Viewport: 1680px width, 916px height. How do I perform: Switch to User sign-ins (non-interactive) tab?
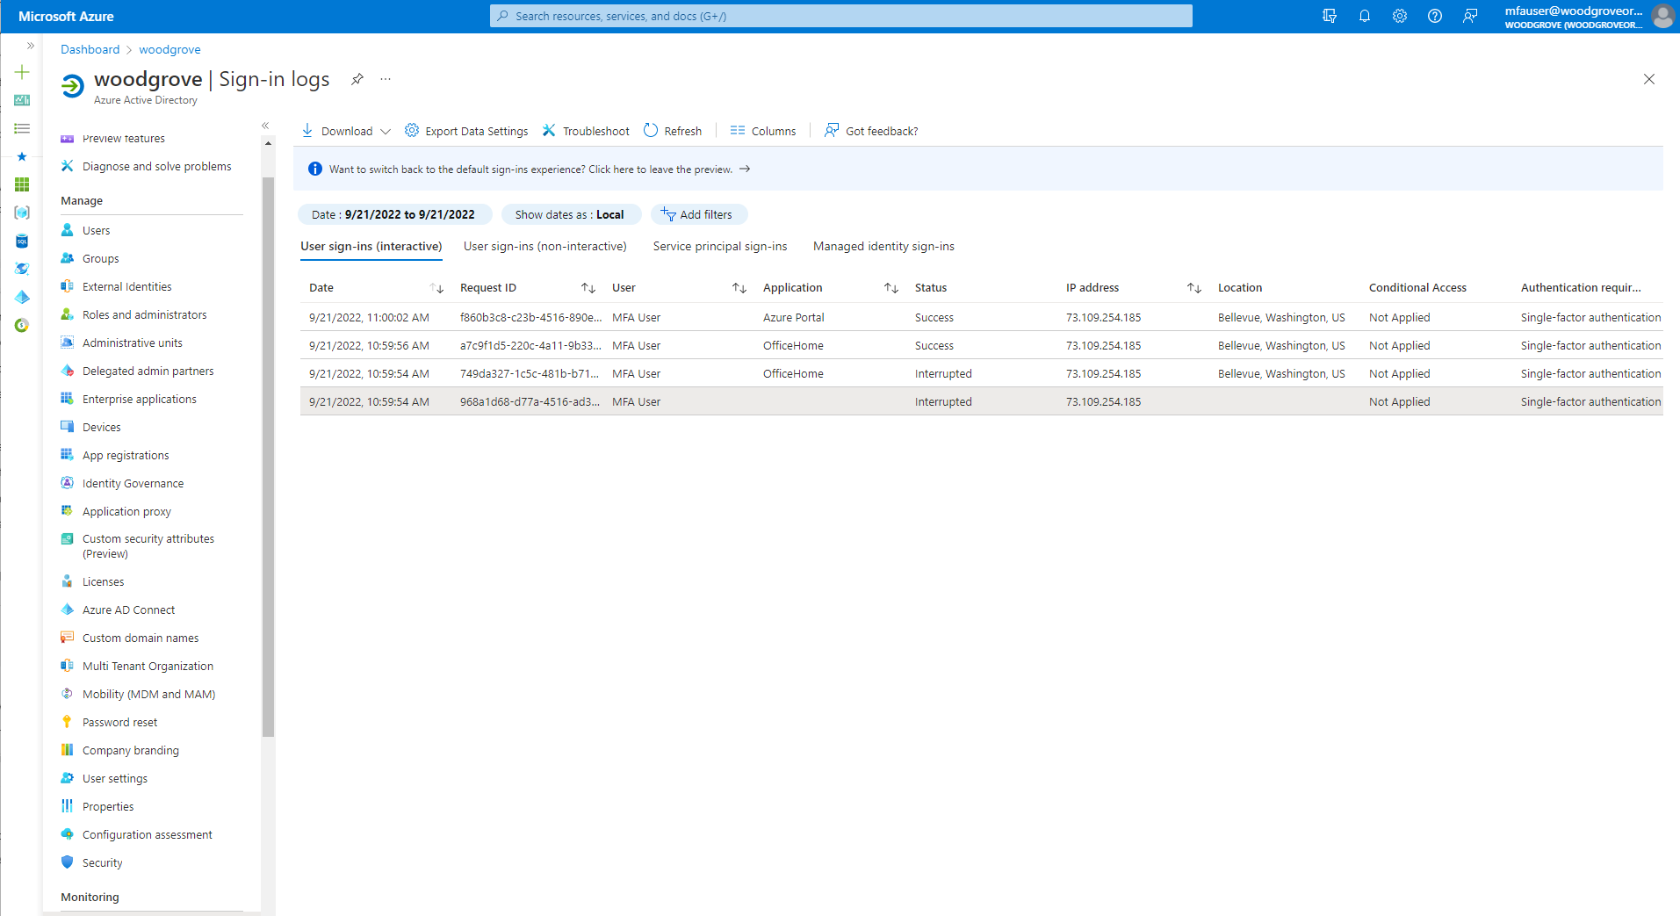(545, 247)
